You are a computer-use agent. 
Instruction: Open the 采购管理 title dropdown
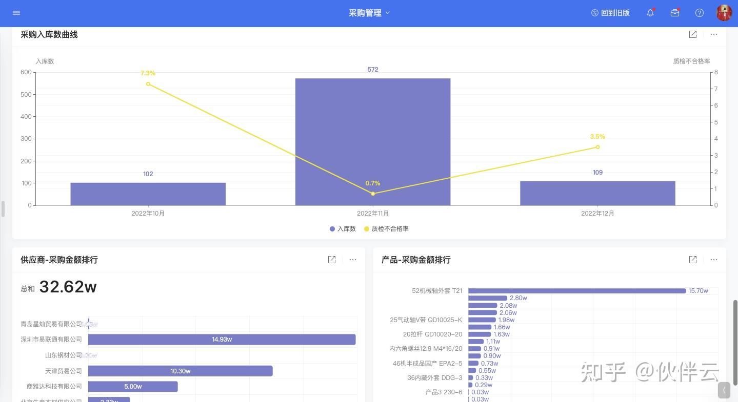[369, 13]
